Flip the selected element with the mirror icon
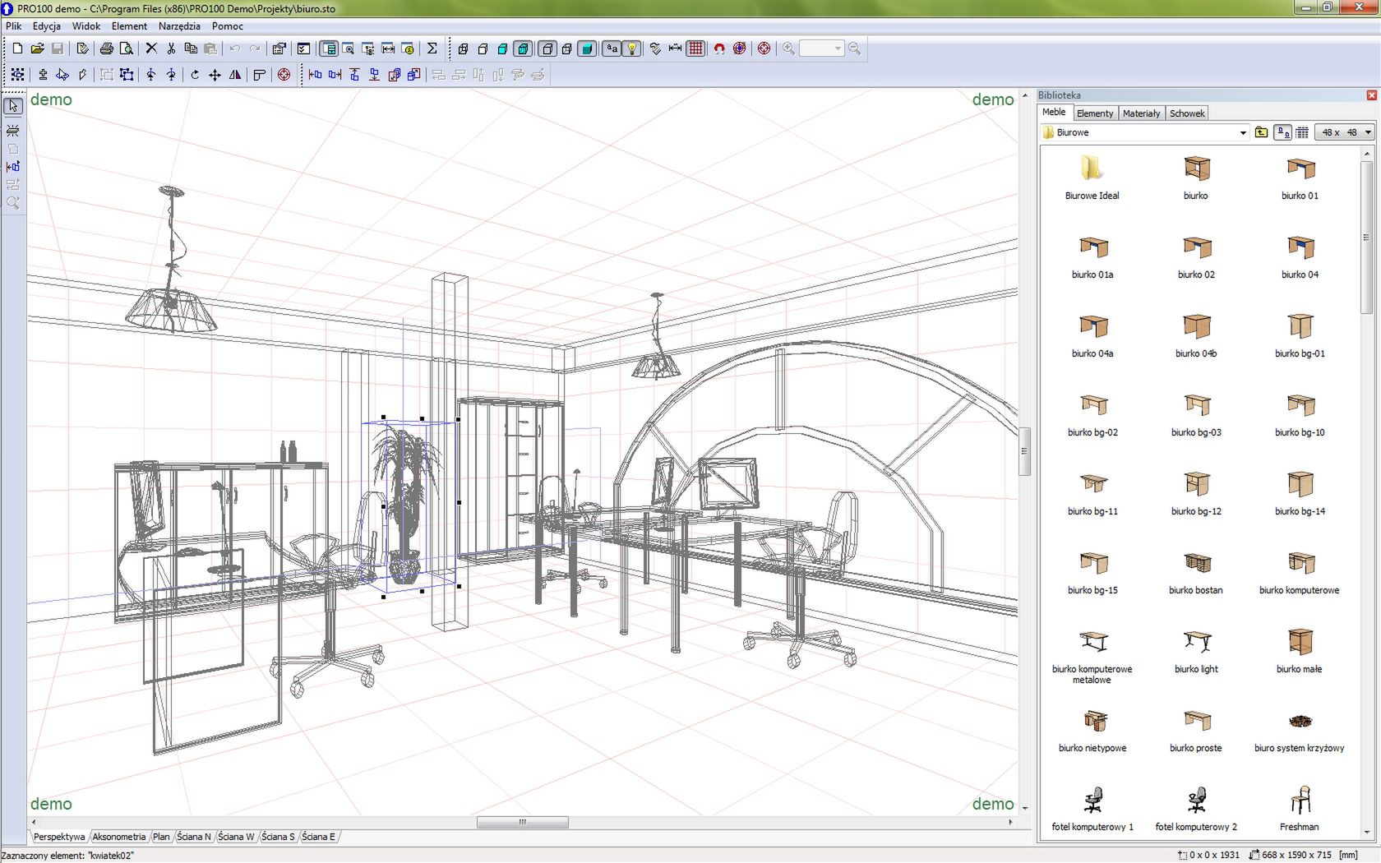 (235, 75)
